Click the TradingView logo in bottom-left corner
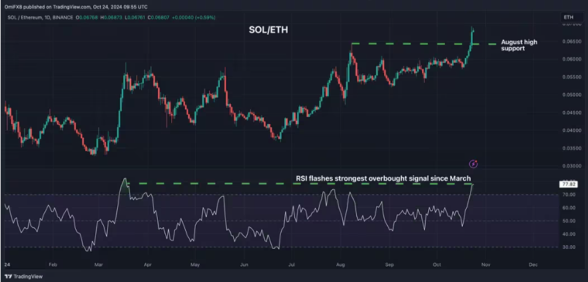The width and height of the screenshot is (588, 282). pos(21,276)
